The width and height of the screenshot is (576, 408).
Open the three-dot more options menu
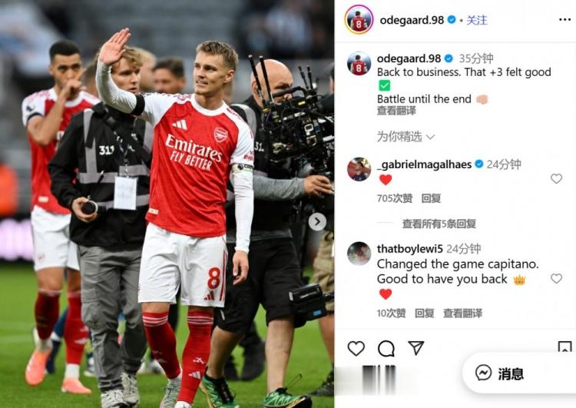point(564,19)
